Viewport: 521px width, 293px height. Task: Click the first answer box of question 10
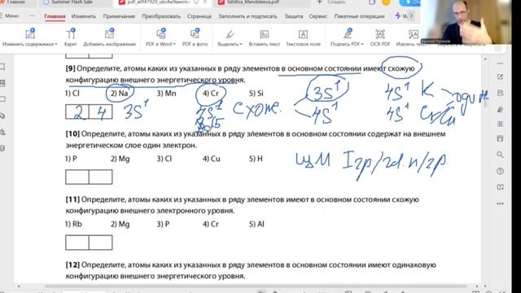[77, 177]
